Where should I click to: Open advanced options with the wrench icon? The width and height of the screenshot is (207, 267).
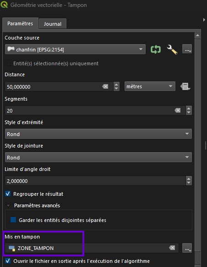click(172, 49)
